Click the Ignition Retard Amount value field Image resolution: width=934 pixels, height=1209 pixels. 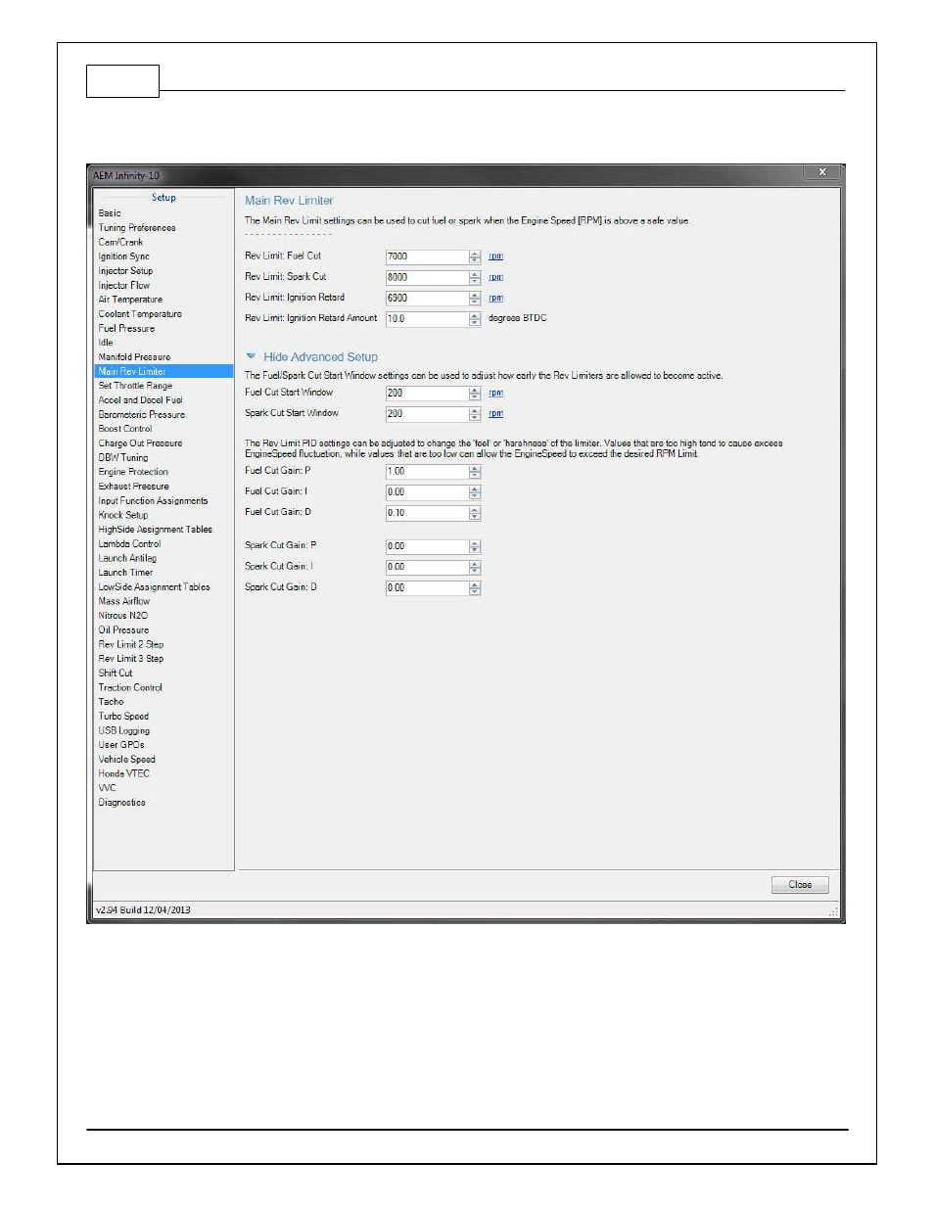coord(427,318)
